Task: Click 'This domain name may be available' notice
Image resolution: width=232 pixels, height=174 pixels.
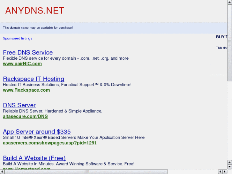Action: tap(38, 28)
